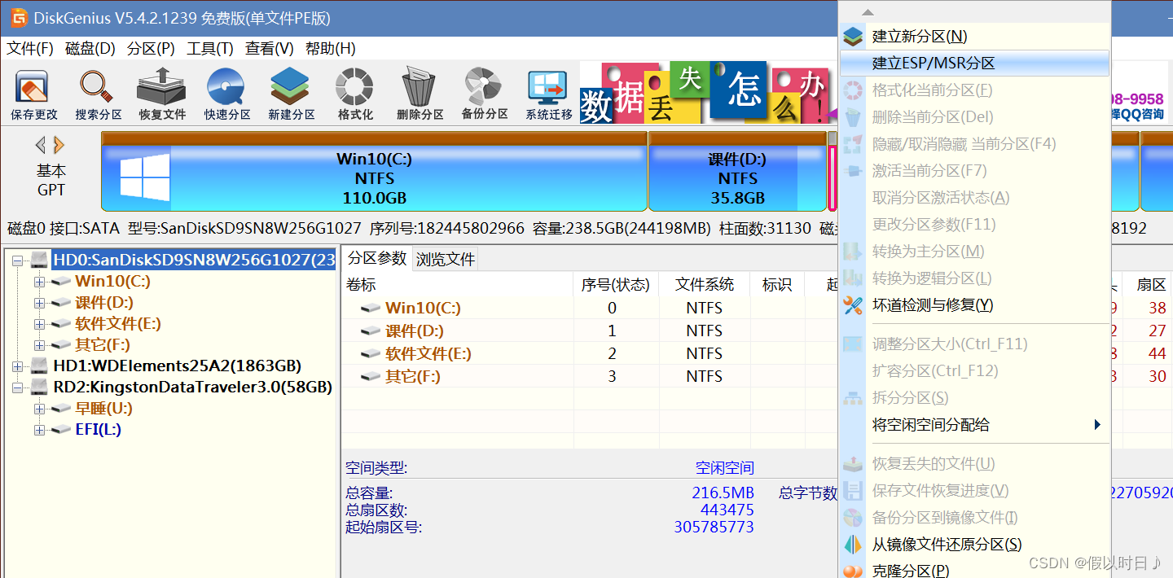Select the 分区参数 tab
The height and width of the screenshot is (578, 1173).
pos(377,258)
